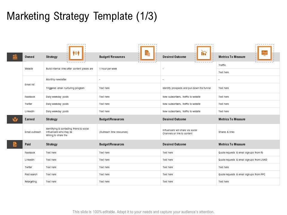
Task: Click the Paid search row label
Action: click(x=31, y=174)
